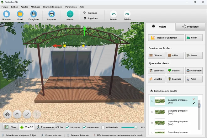Viewport: 207px width, 138px height.
Task: Edit the selected Capucine grimpante with the pencil
Action: [194, 103]
